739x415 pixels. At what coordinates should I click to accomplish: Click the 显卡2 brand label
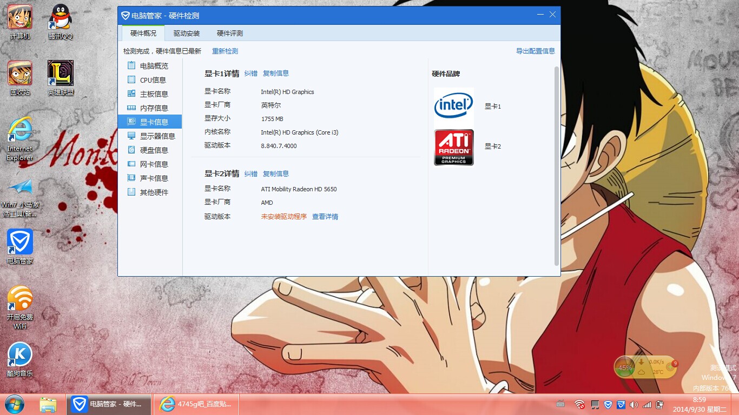coord(493,146)
